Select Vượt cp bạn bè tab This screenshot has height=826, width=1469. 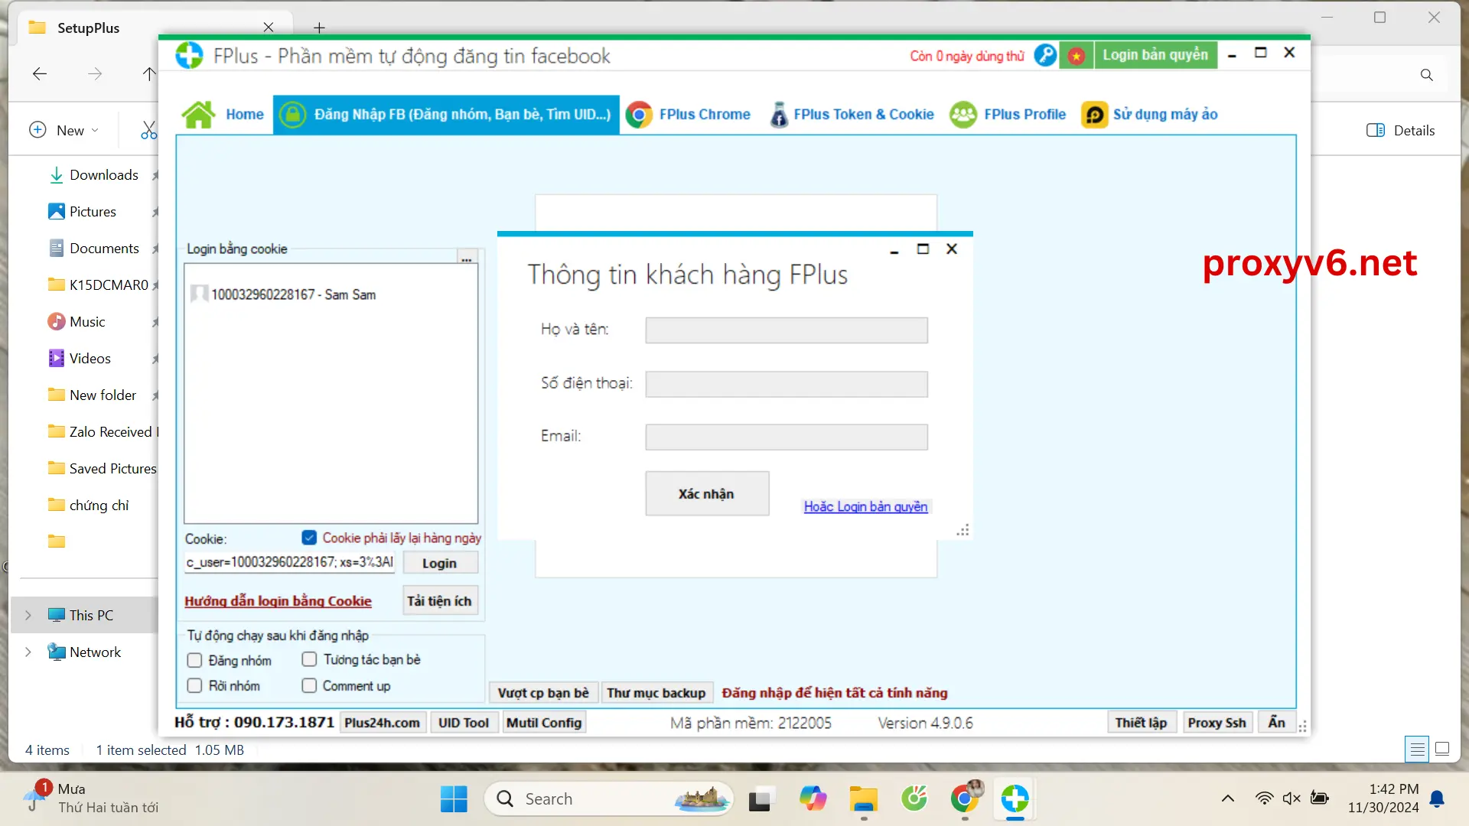click(542, 693)
